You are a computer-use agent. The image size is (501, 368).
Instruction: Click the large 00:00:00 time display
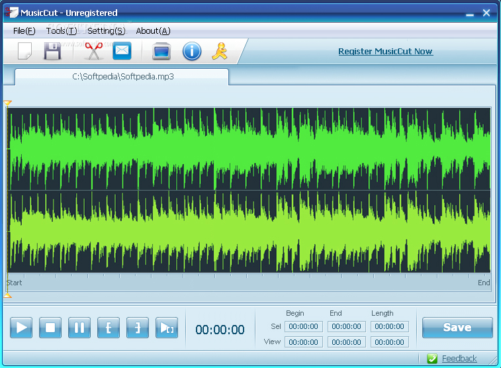pos(220,330)
